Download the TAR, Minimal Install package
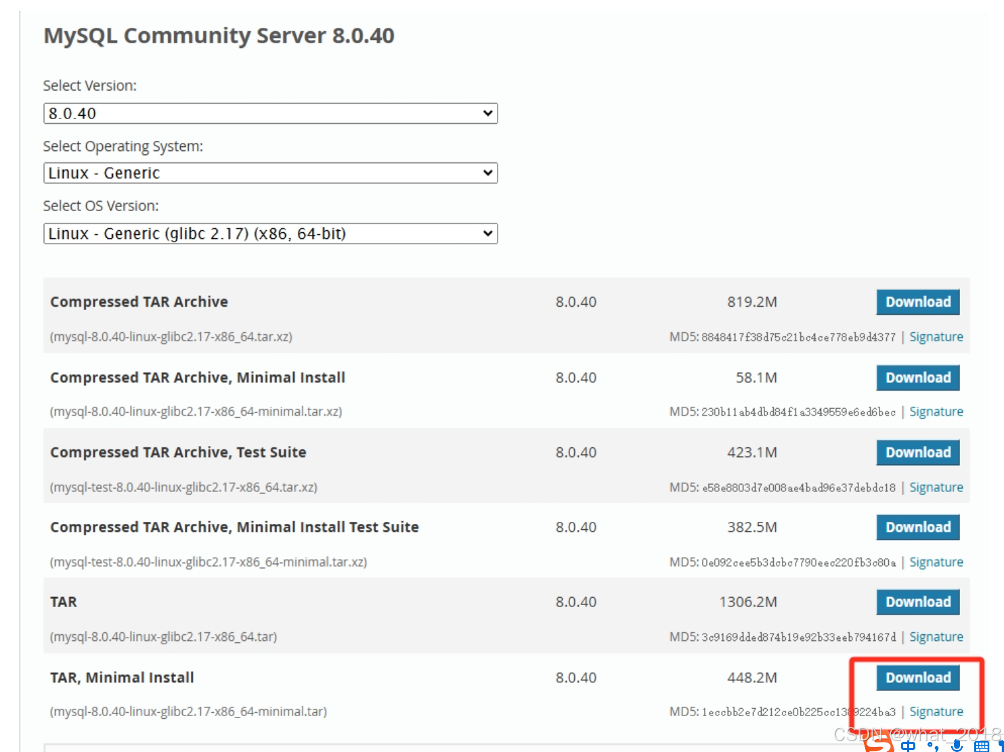The image size is (1004, 752). coord(917,678)
